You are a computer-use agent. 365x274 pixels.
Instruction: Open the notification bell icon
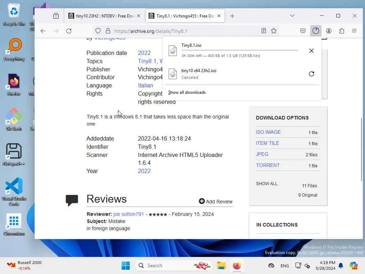[341, 265]
